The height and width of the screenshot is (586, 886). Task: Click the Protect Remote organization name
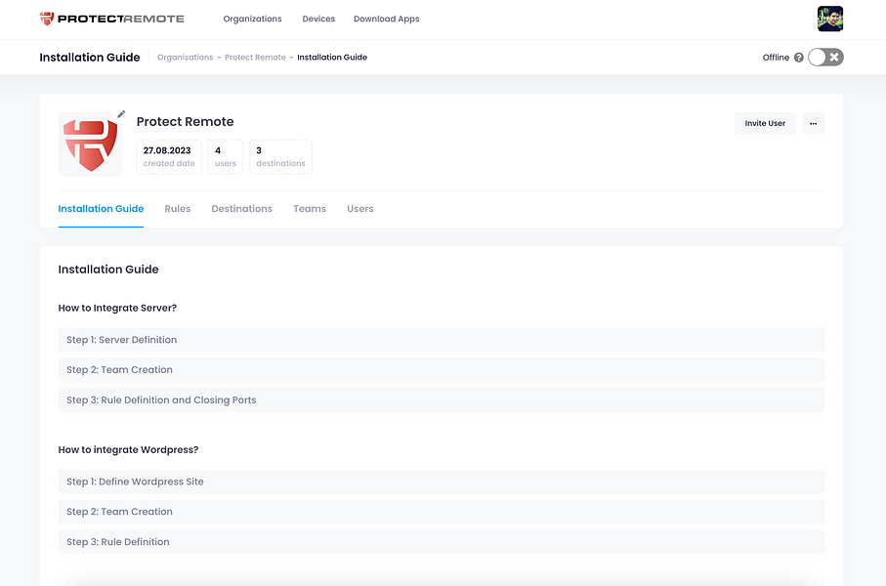click(x=186, y=121)
